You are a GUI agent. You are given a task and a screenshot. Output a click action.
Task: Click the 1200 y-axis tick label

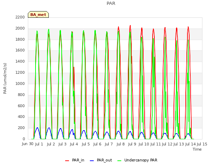click(20, 73)
